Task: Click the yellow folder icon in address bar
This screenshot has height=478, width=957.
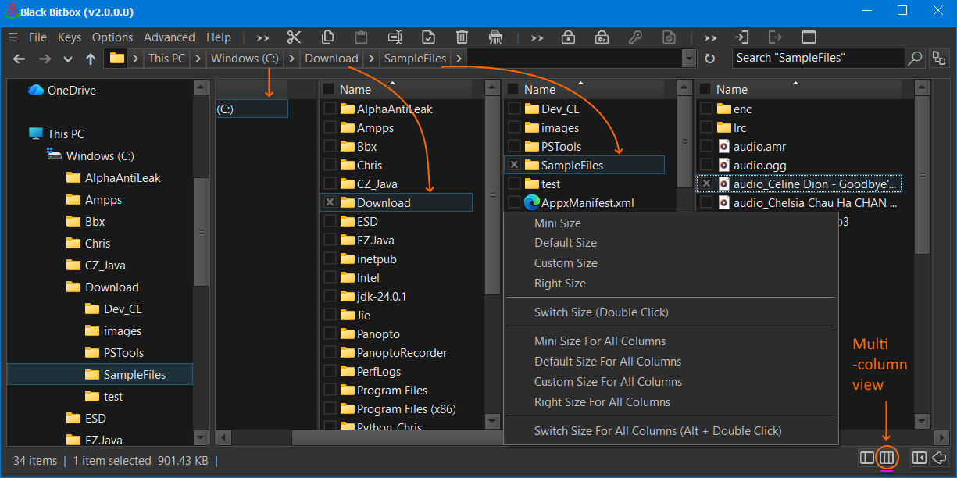Action: (x=116, y=59)
